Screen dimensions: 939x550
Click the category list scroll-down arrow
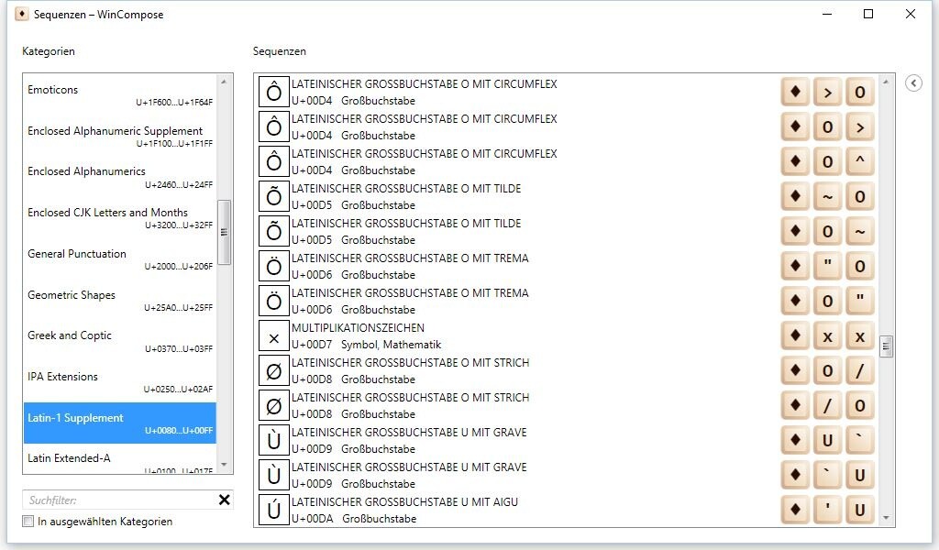(224, 465)
